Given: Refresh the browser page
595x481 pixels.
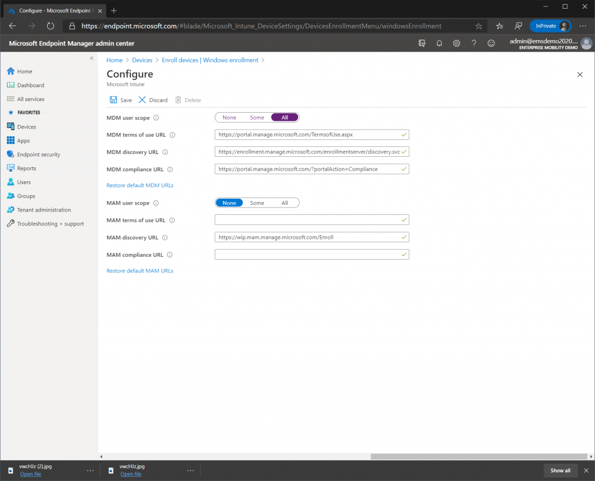Looking at the screenshot, I should [50, 26].
